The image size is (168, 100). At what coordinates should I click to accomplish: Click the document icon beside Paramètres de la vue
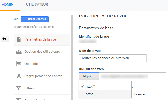(x=18, y=39)
